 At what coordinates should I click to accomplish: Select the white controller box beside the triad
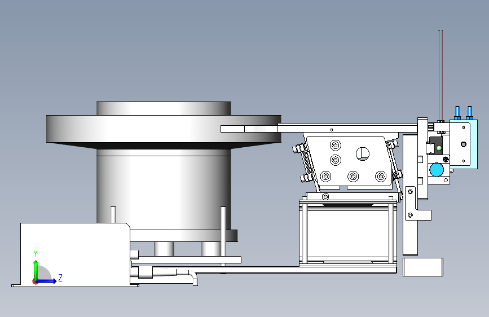click(x=75, y=254)
